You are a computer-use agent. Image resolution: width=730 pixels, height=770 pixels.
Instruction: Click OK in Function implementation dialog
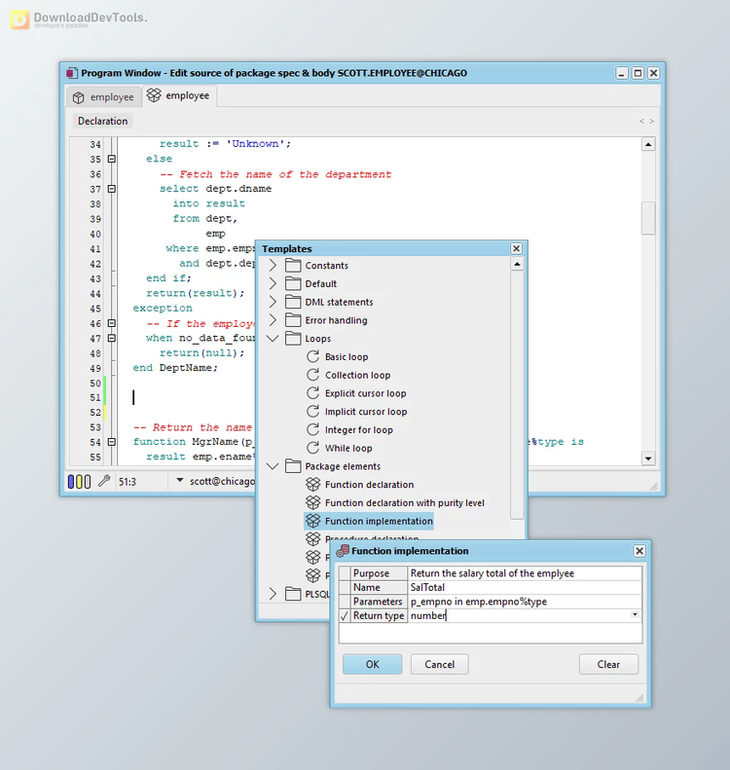coord(372,664)
